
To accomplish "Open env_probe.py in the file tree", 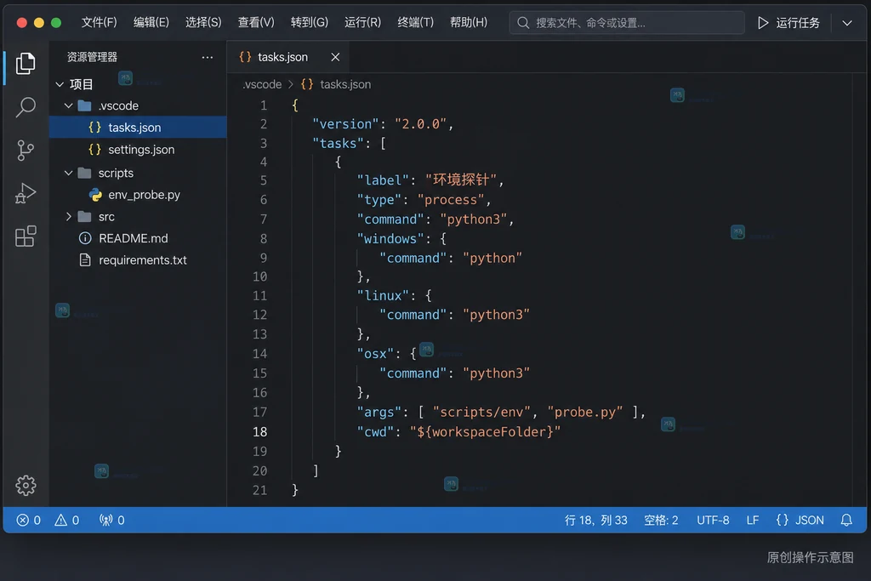I will 138,195.
